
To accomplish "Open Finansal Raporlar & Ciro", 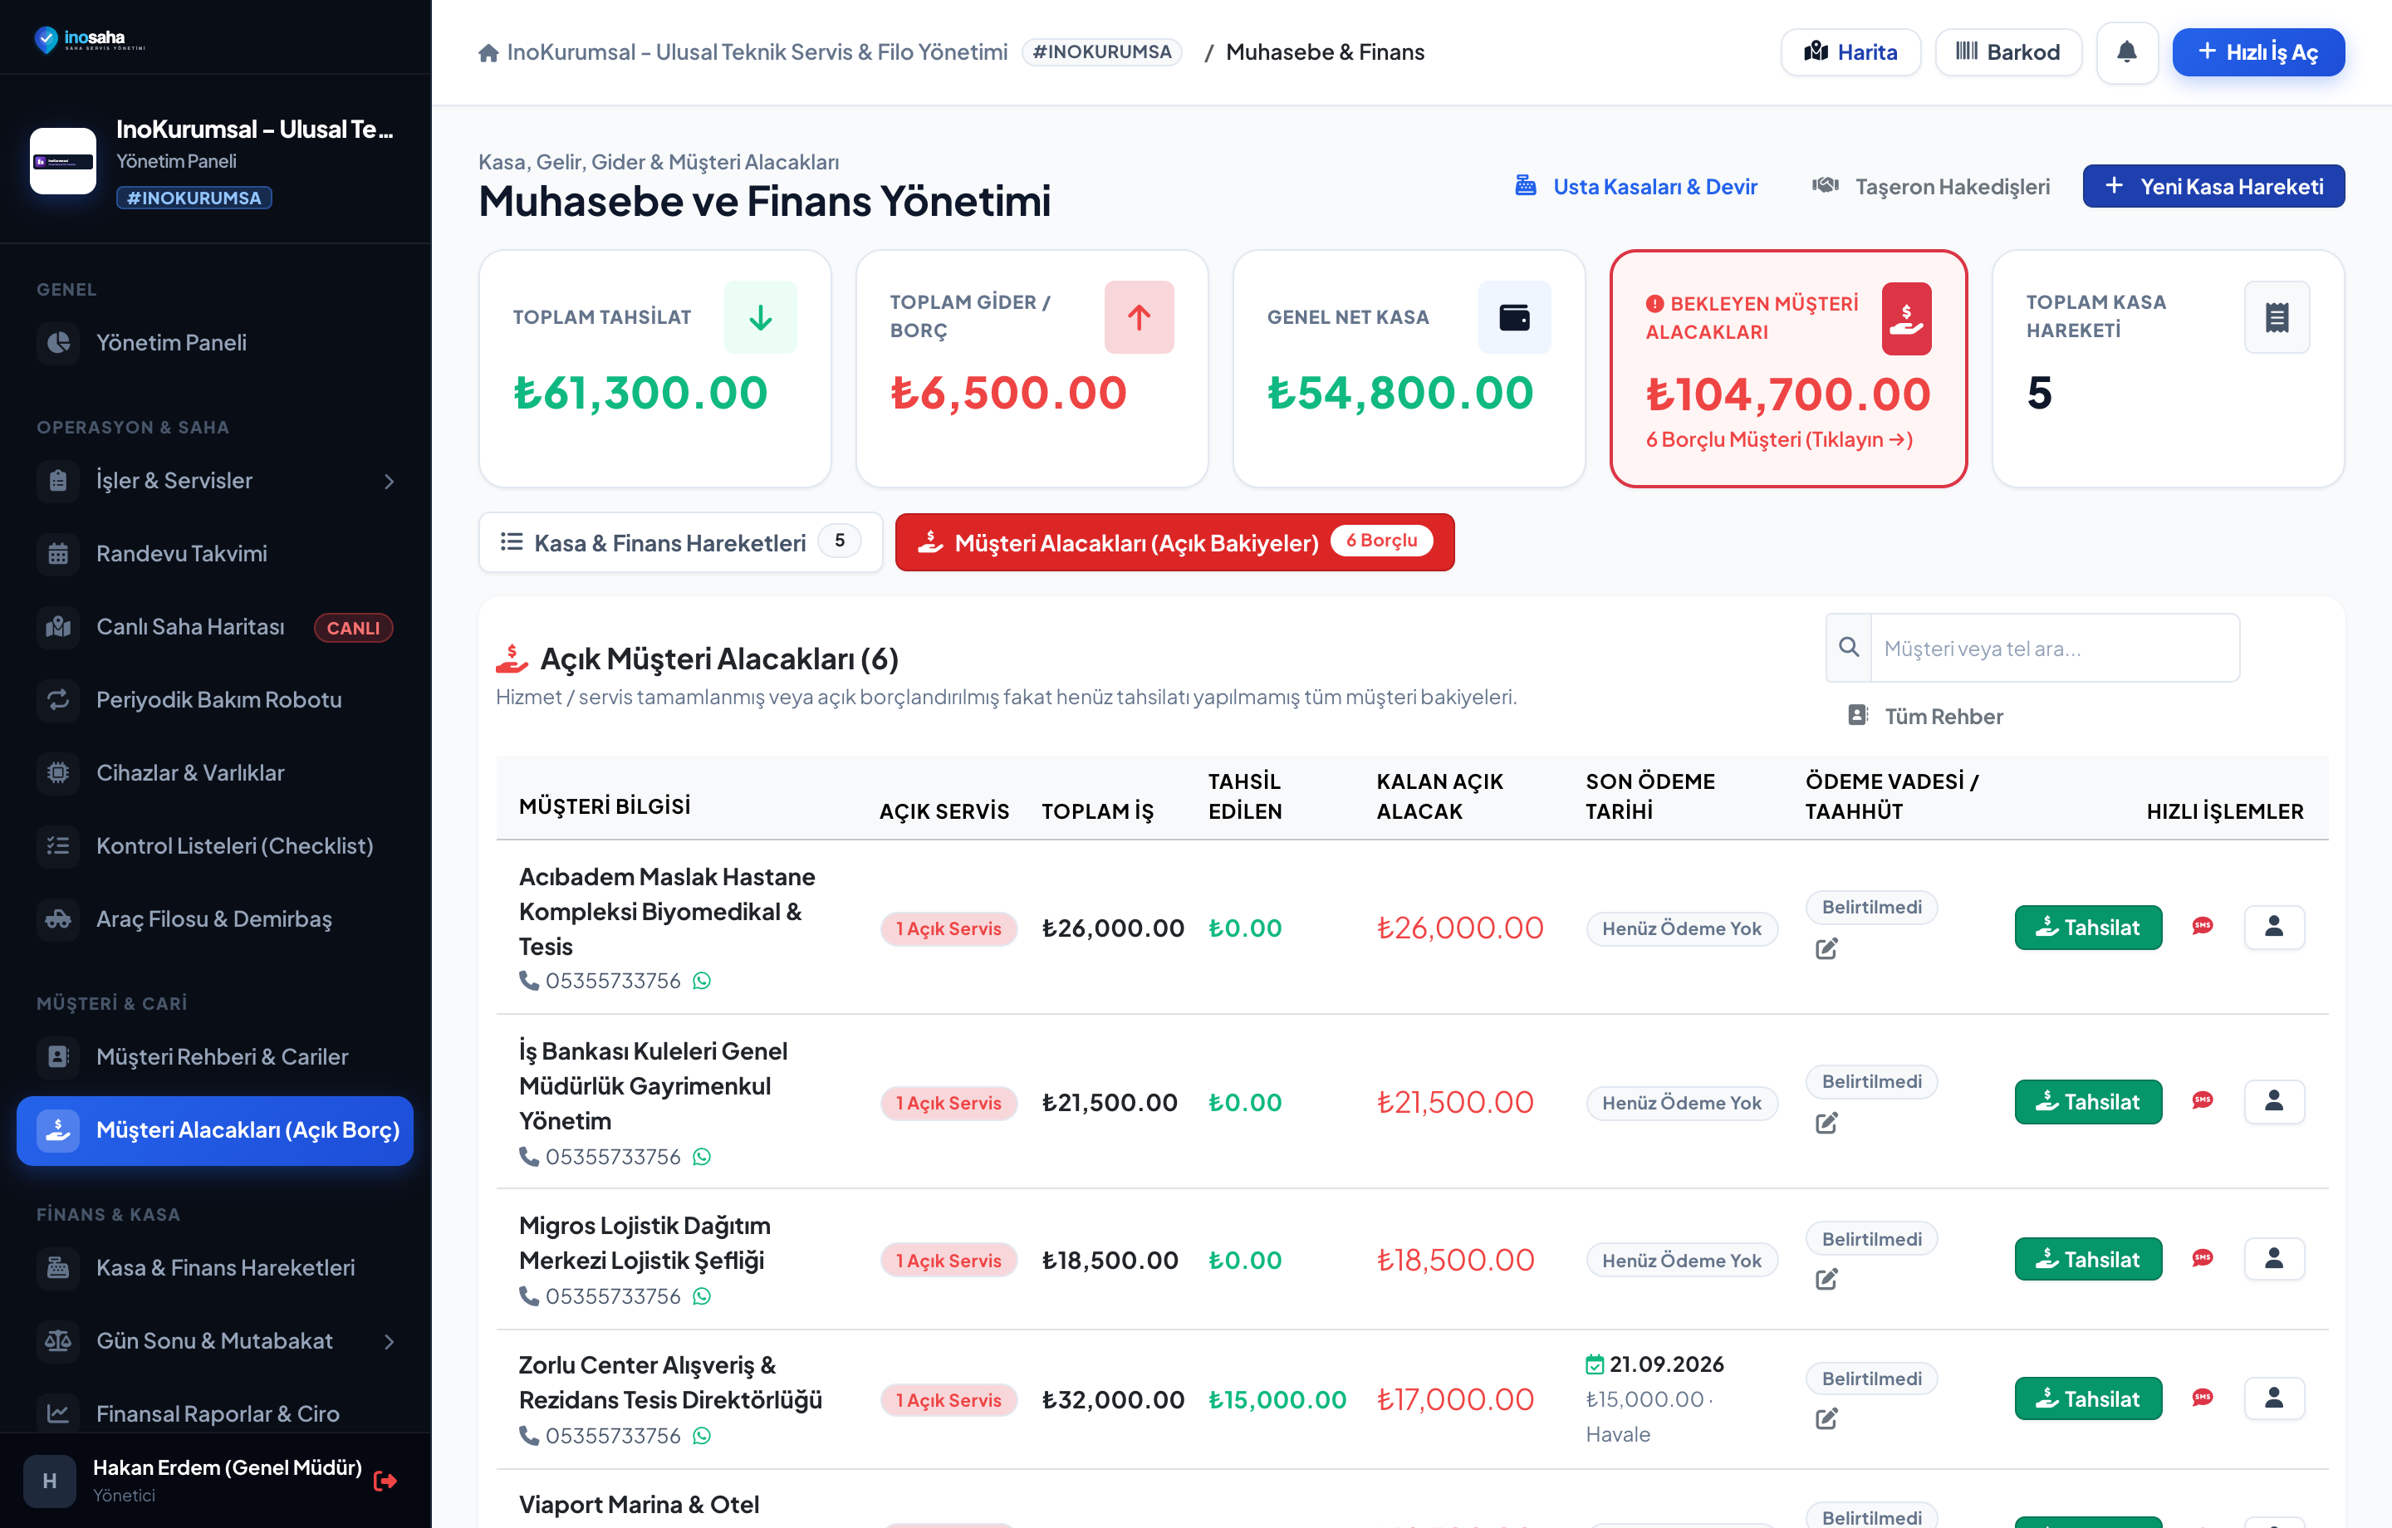I will coord(216,1413).
